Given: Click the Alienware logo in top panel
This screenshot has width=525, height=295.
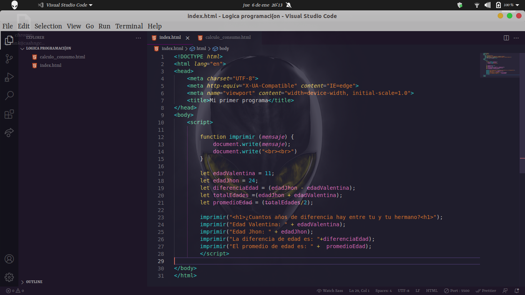Looking at the screenshot, I should pos(14,5).
